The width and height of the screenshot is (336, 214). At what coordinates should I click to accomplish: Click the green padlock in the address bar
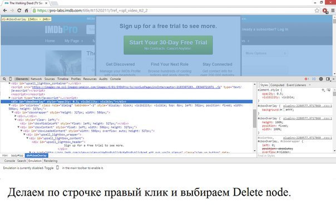point(34,11)
